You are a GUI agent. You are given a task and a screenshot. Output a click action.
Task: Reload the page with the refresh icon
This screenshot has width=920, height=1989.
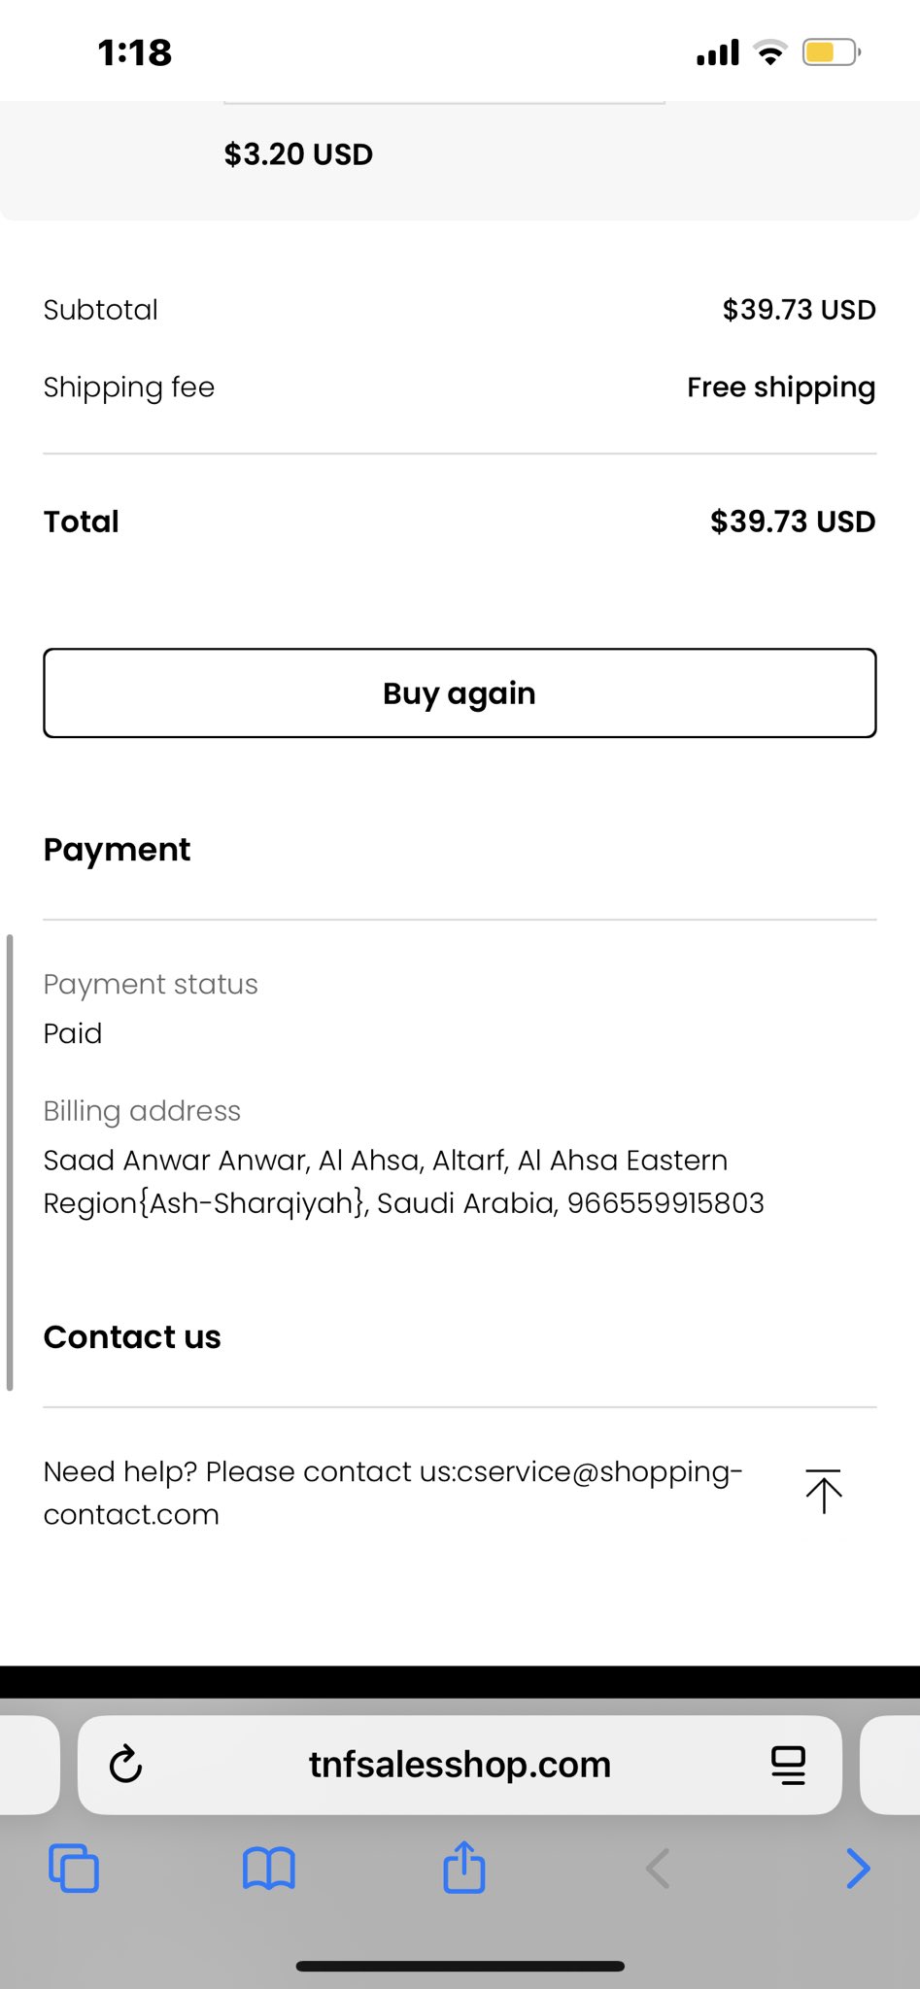coord(126,1765)
